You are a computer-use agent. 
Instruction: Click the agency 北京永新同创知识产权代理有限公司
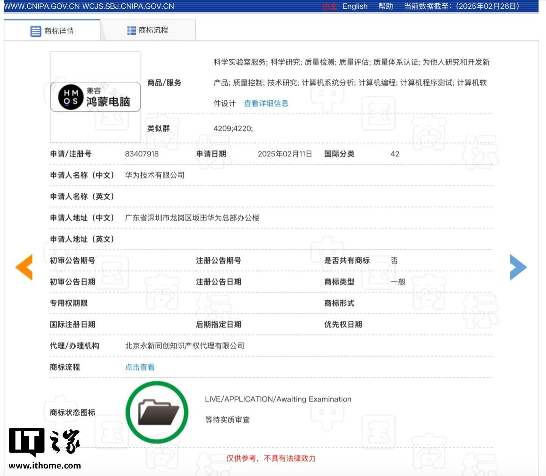click(x=185, y=346)
